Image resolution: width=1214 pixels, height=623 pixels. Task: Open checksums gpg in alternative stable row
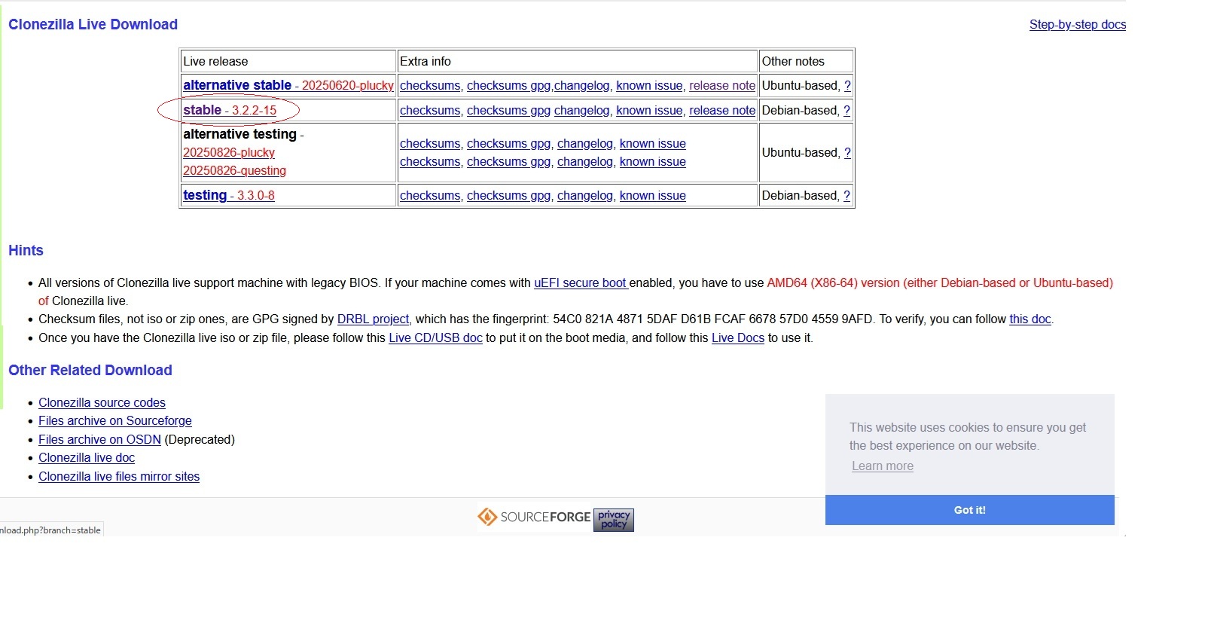click(x=509, y=86)
